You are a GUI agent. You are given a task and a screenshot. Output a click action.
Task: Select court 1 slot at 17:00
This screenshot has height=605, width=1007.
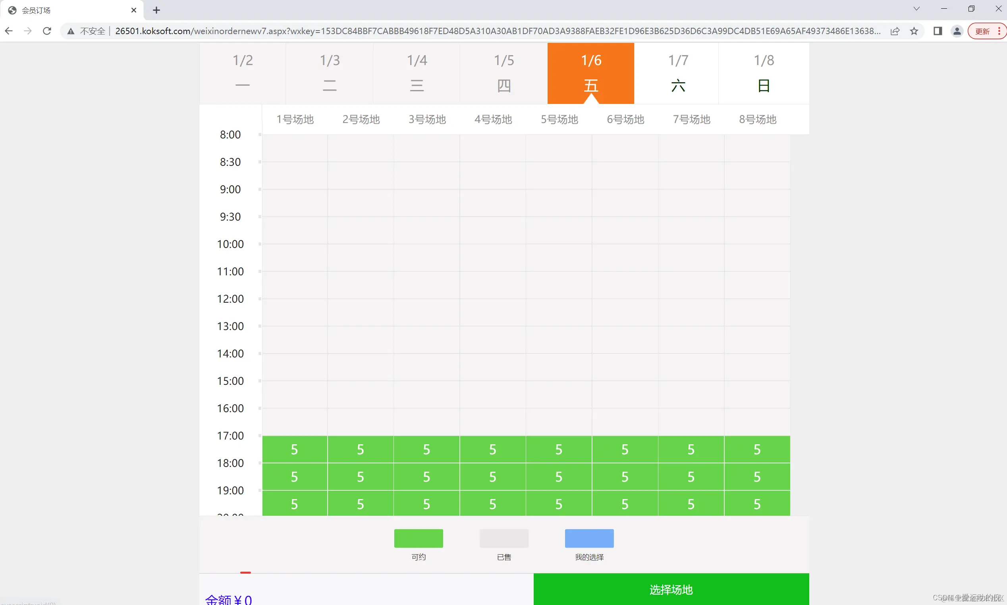click(294, 449)
